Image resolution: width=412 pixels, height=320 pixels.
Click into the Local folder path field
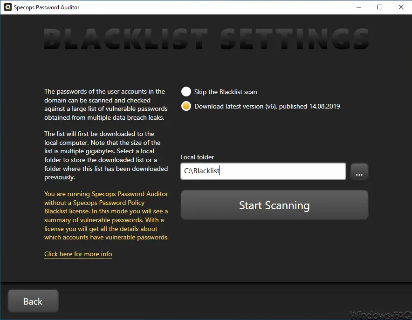(263, 171)
